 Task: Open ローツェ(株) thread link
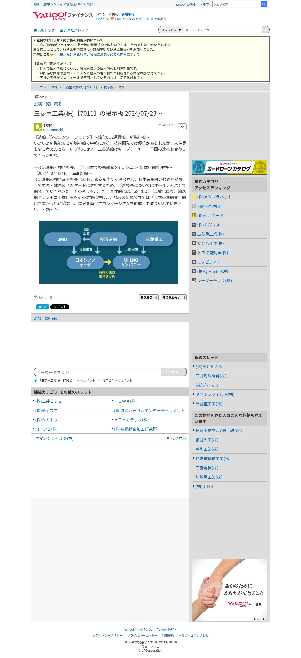click(x=46, y=429)
